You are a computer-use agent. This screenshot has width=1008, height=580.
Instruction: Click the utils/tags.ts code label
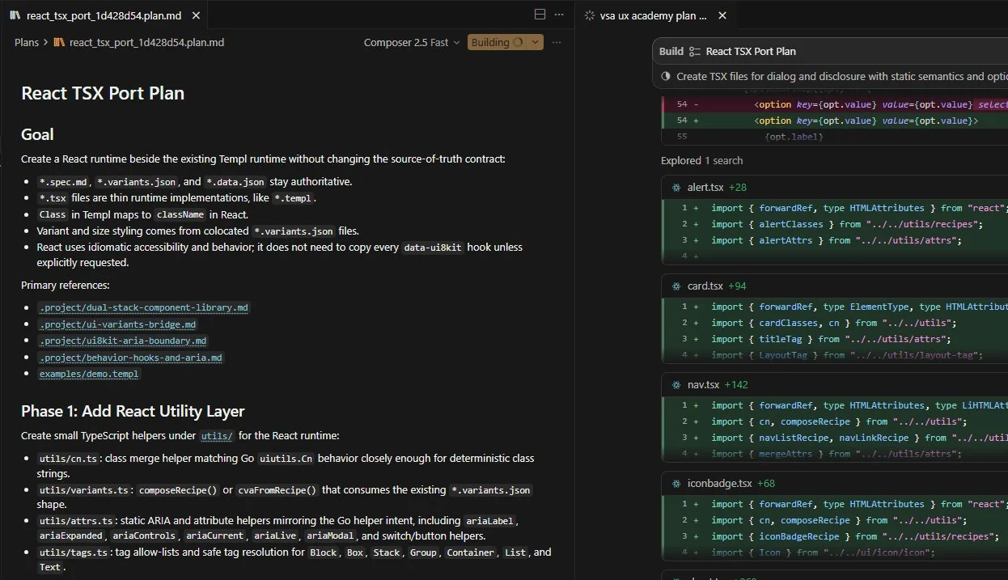74,552
